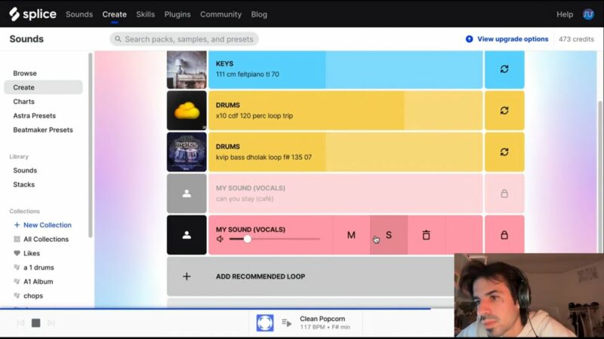
Task: Click View upgrade options link
Action: pyautogui.click(x=512, y=39)
